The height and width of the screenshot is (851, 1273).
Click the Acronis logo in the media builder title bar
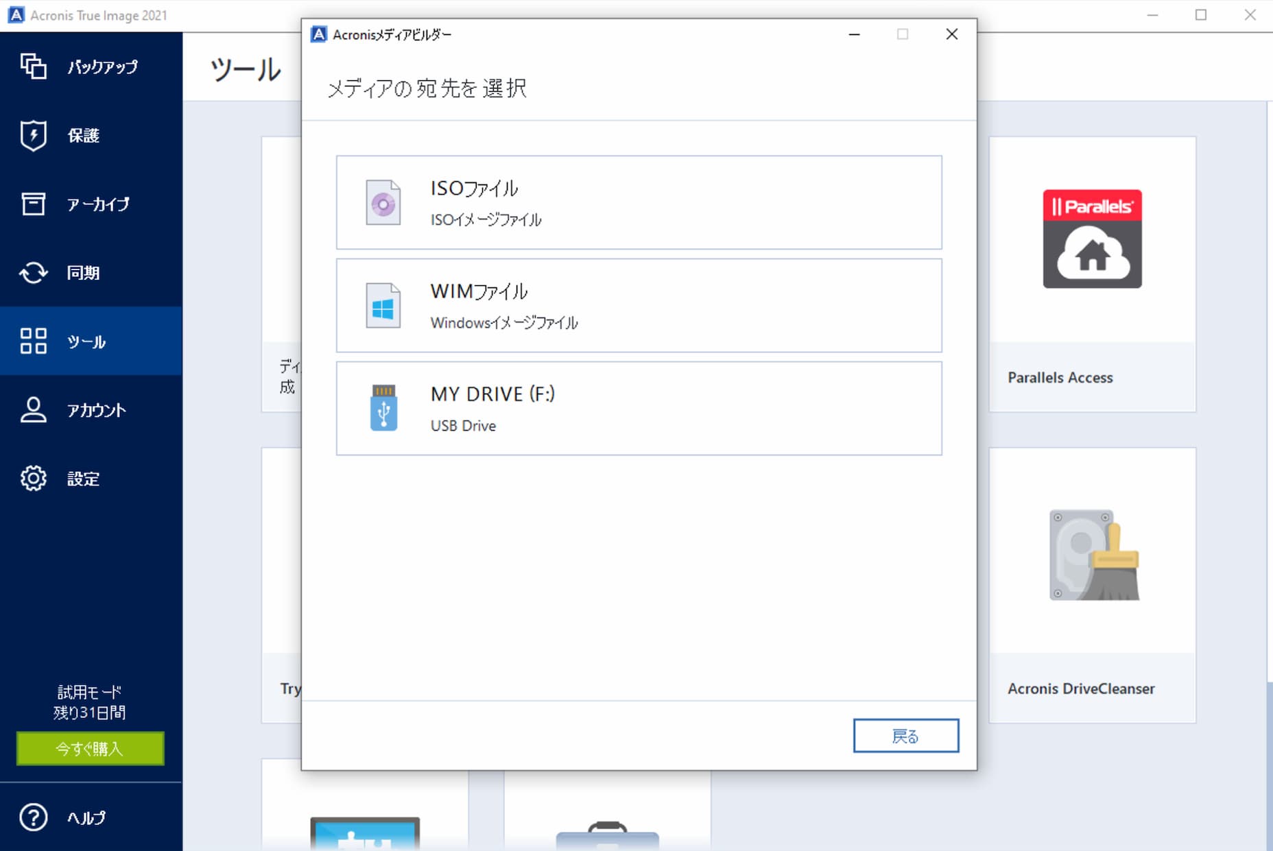(319, 34)
